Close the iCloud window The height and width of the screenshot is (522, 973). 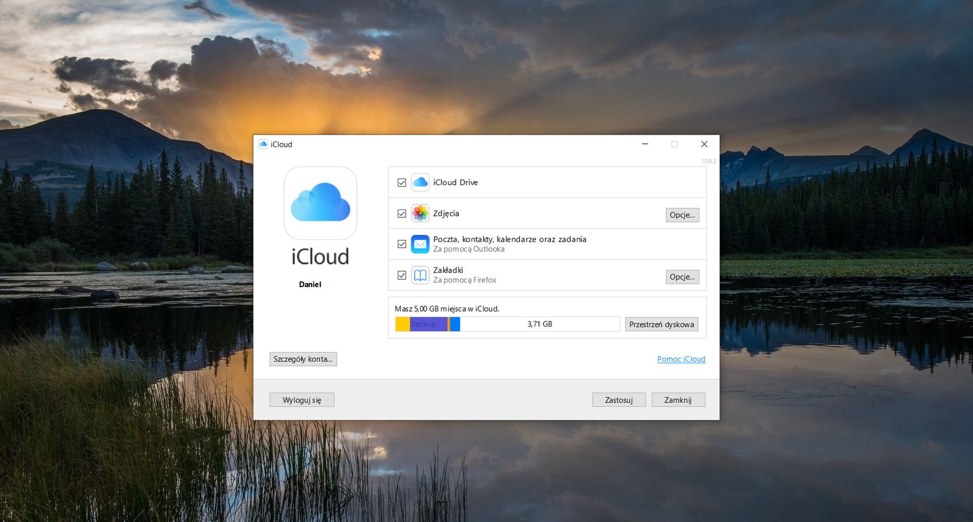(x=704, y=144)
